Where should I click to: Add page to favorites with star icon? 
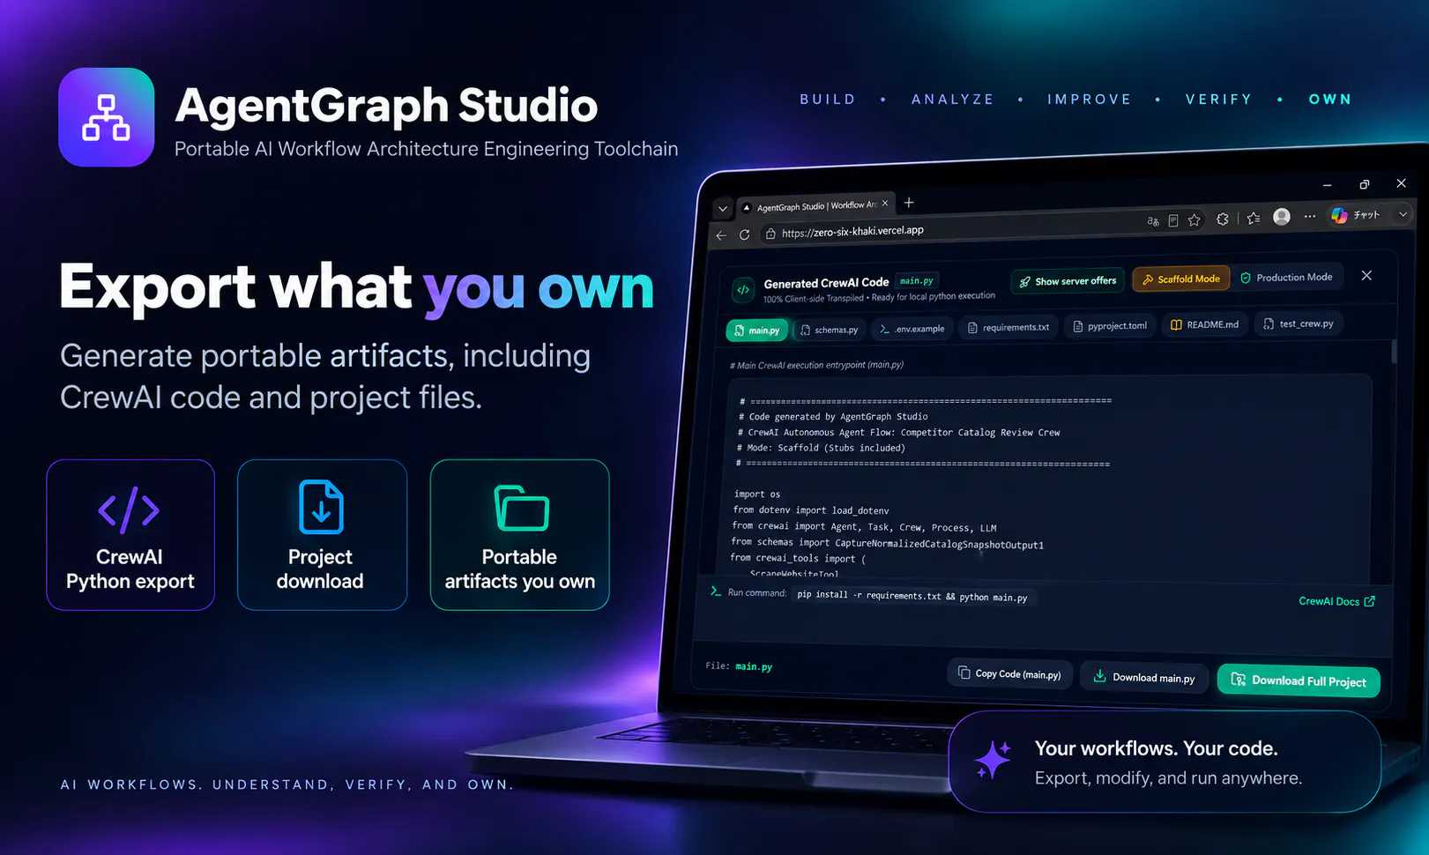[x=1194, y=220]
